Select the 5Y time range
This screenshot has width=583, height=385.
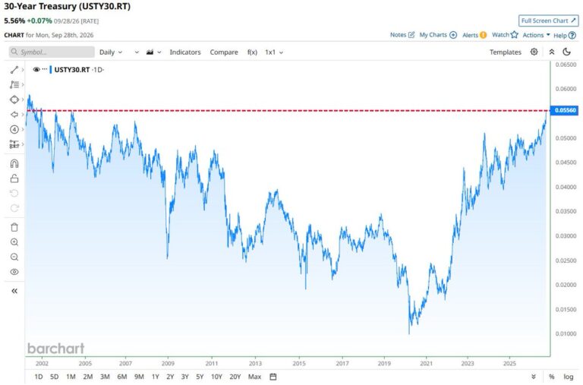pos(200,377)
